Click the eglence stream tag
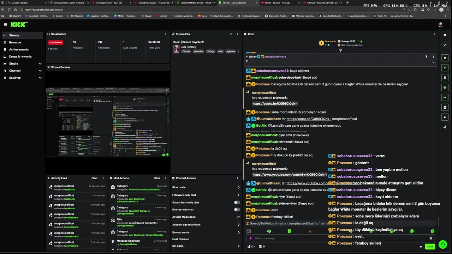This screenshot has width=452, height=254. [231, 52]
